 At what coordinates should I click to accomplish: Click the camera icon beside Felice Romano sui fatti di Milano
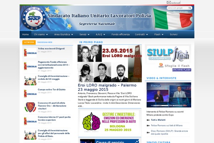(148, 125)
